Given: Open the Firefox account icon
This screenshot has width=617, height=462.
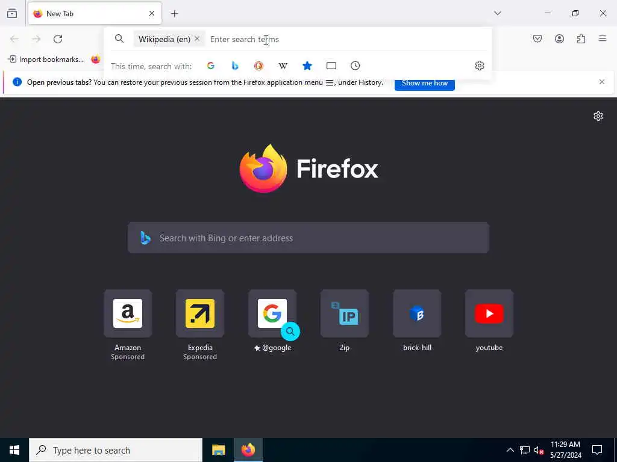Looking at the screenshot, I should point(560,38).
